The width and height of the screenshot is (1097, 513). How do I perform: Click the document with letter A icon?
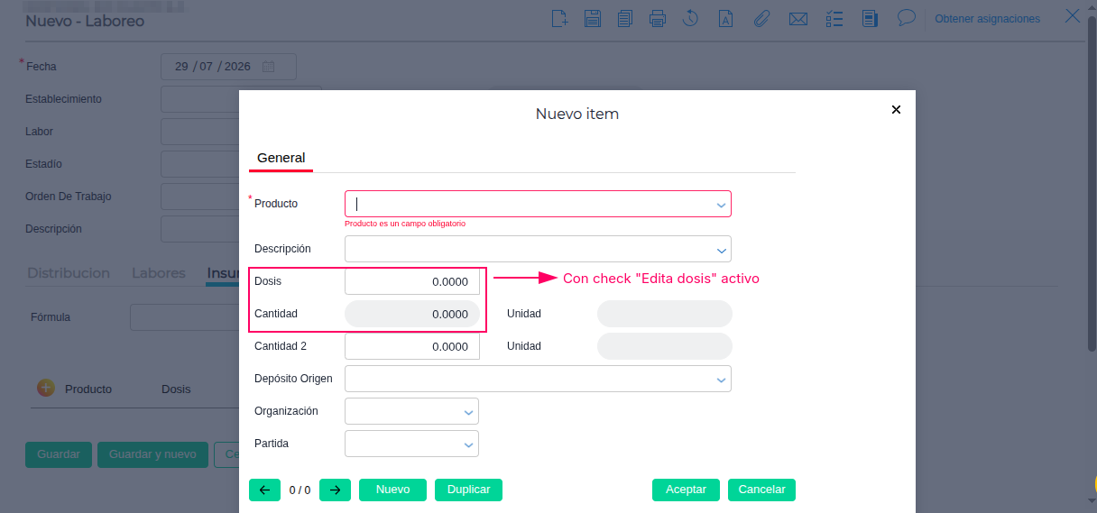point(724,18)
